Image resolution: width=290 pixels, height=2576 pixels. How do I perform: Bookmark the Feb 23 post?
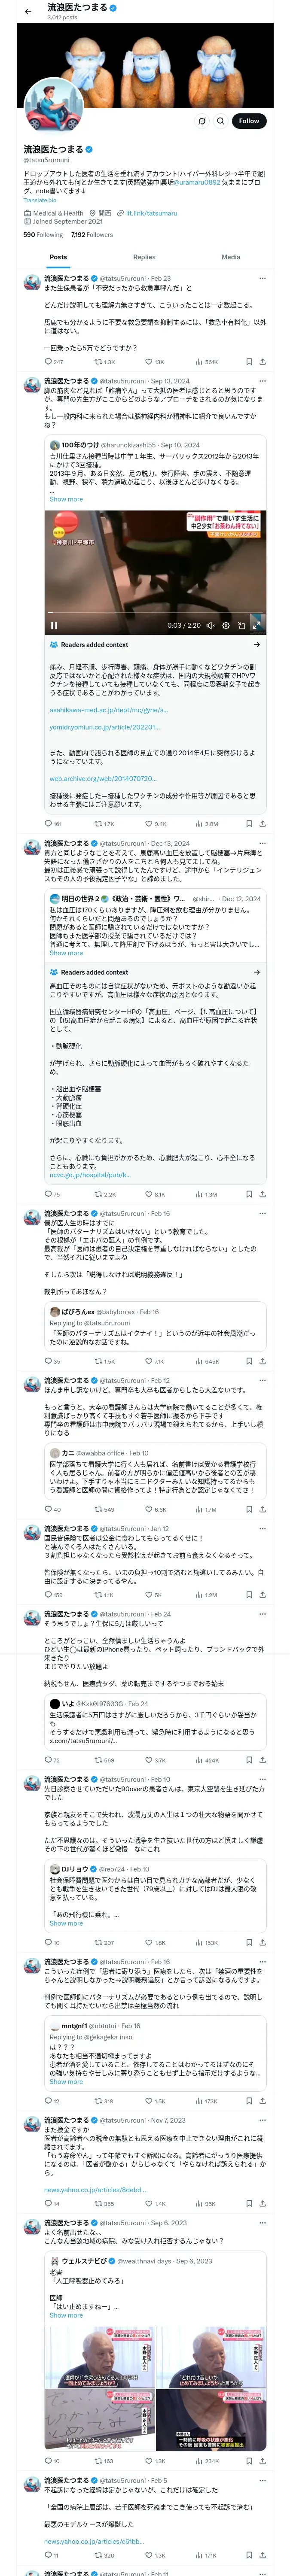[x=249, y=362]
